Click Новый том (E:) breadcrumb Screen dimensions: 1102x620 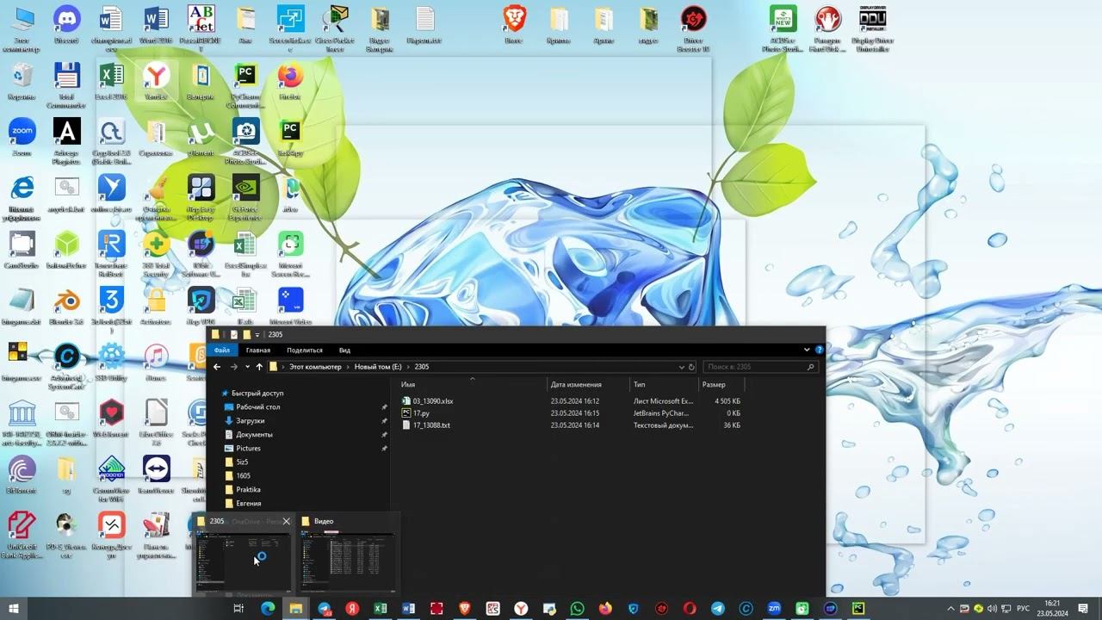pyautogui.click(x=378, y=367)
